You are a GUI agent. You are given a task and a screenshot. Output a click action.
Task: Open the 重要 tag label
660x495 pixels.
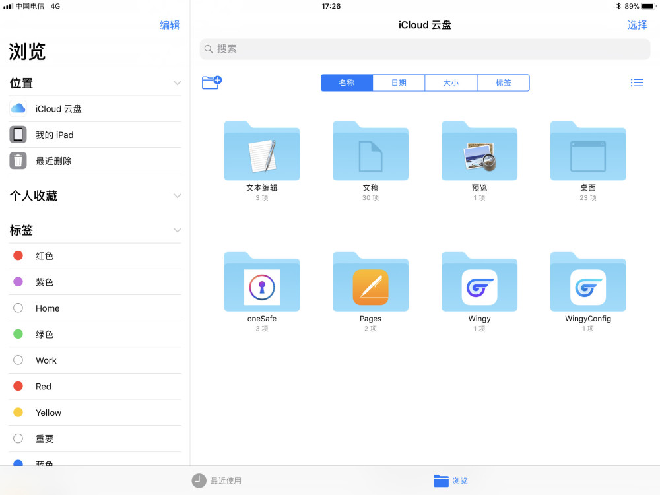coord(44,439)
